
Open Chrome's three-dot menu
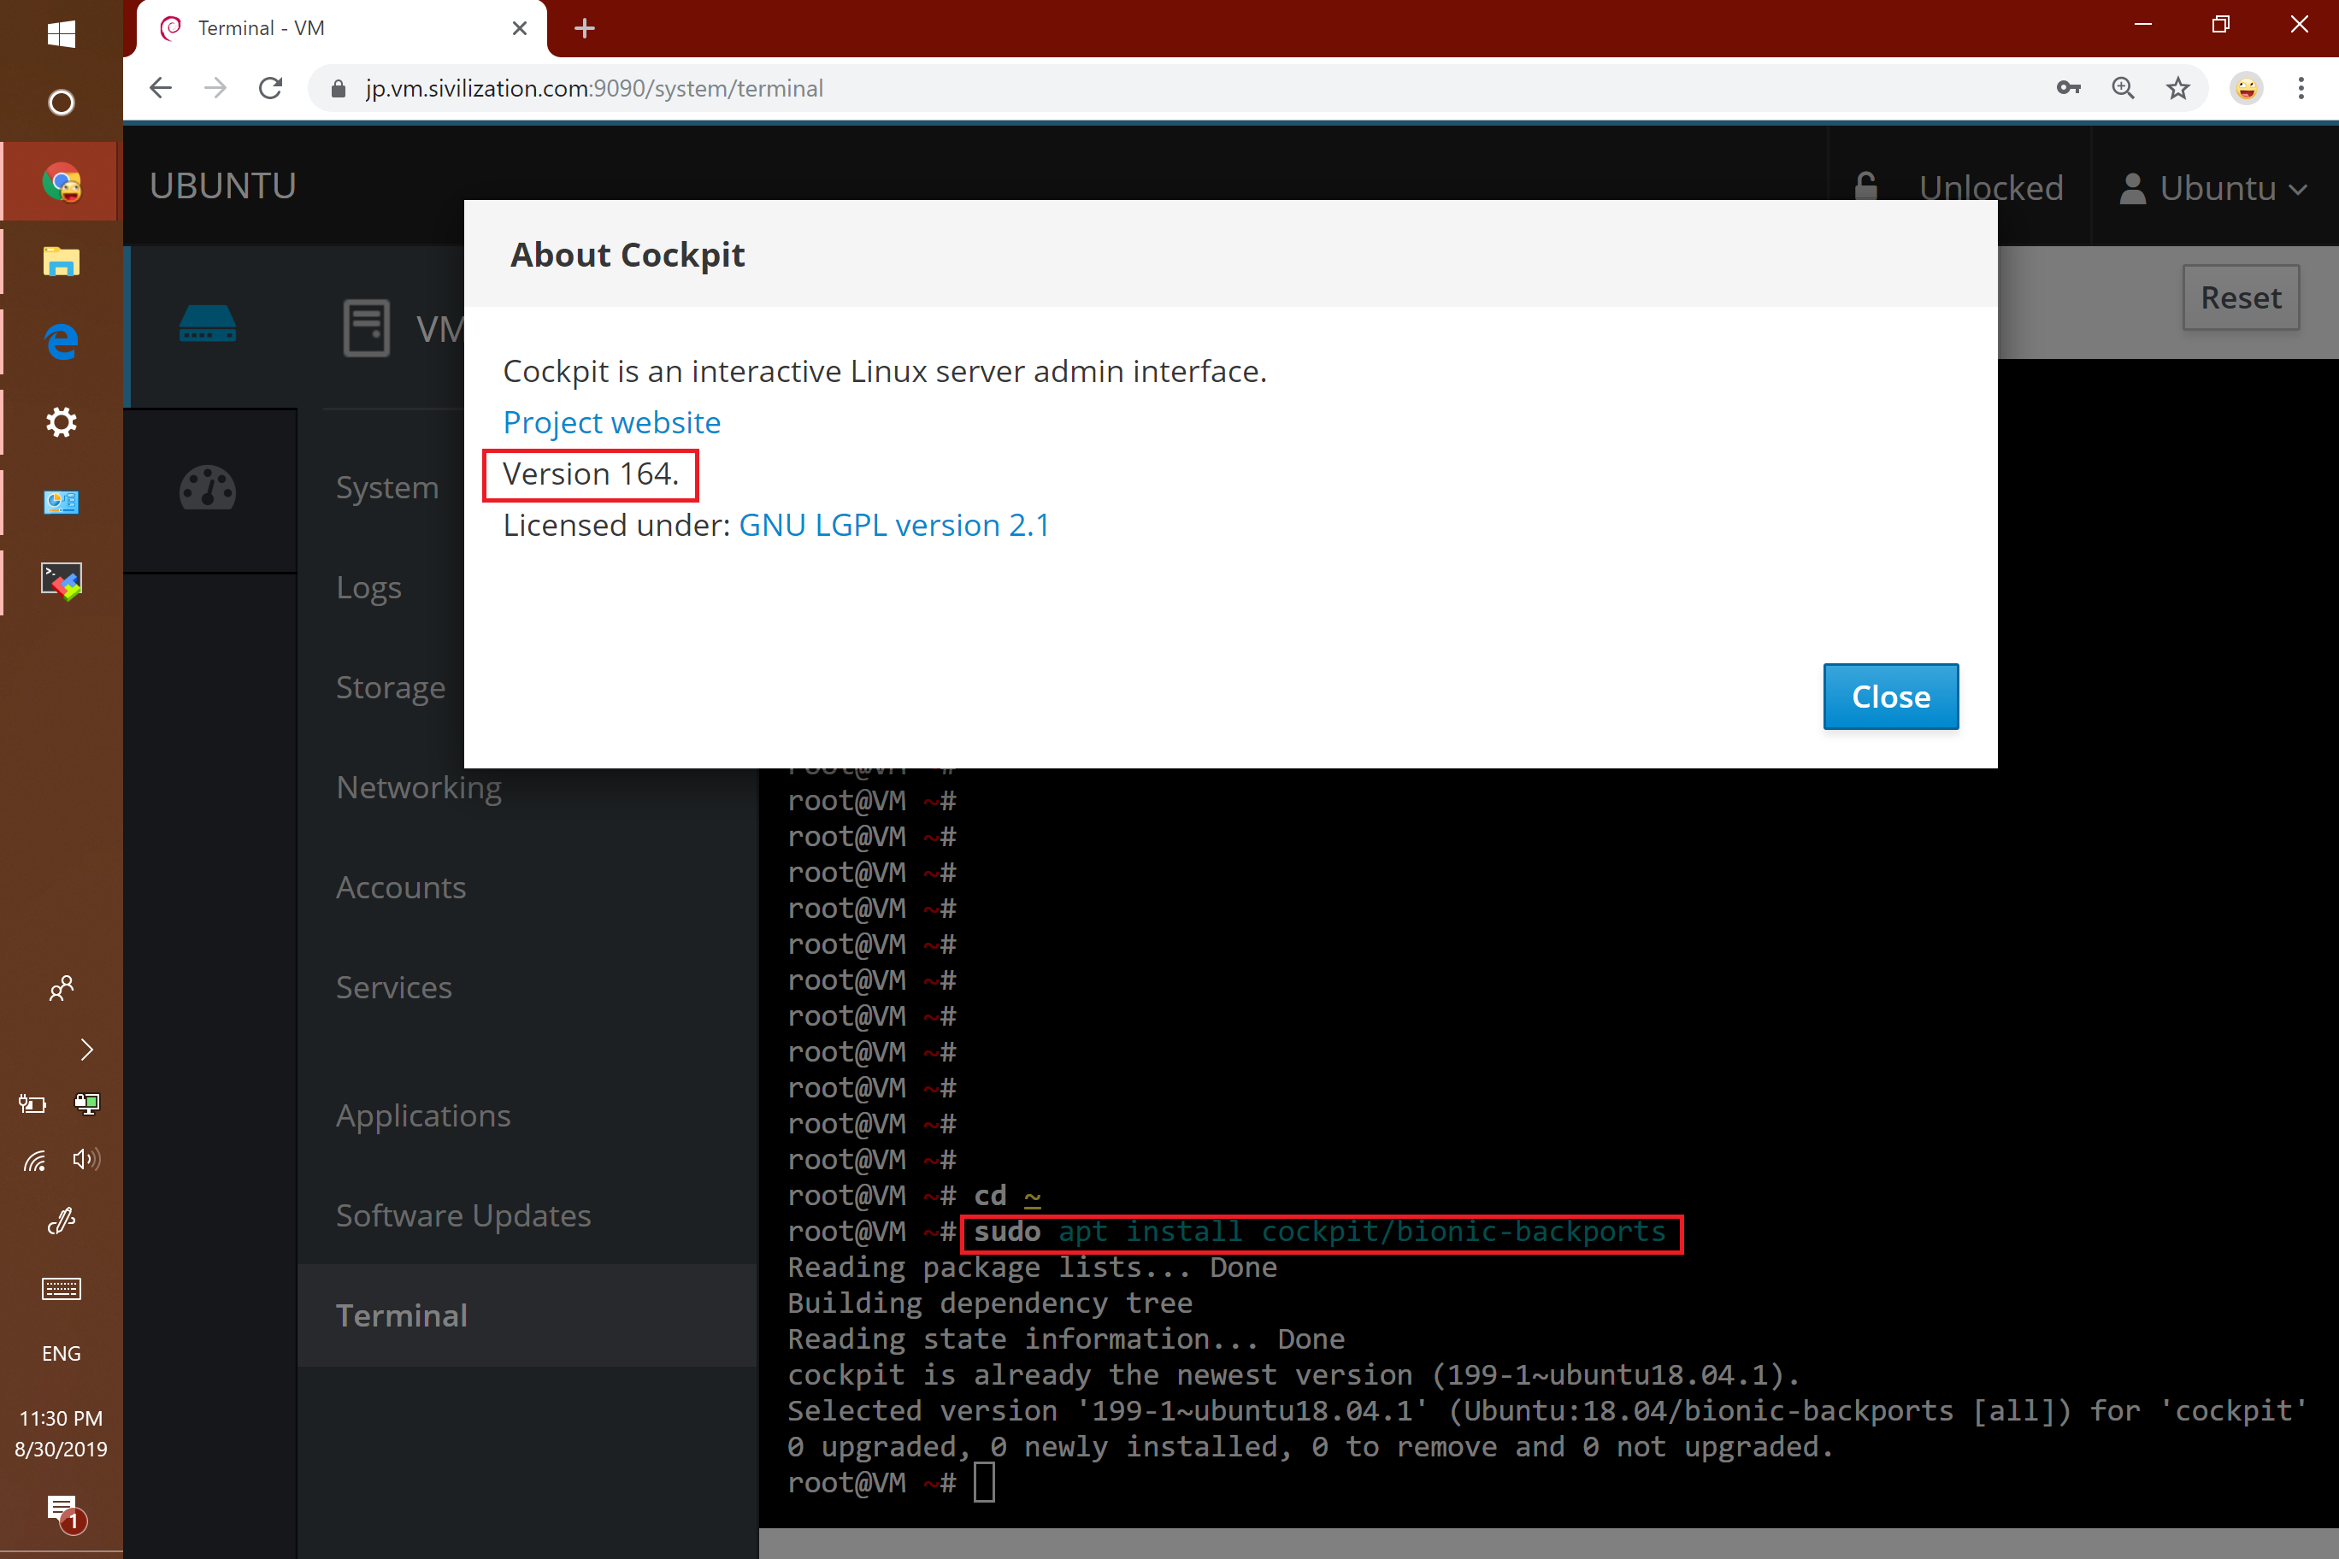[2301, 87]
